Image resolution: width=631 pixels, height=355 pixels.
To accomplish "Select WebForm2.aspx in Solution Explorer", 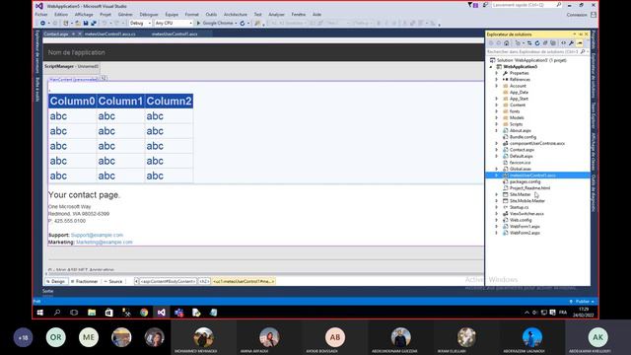I will [525, 233].
